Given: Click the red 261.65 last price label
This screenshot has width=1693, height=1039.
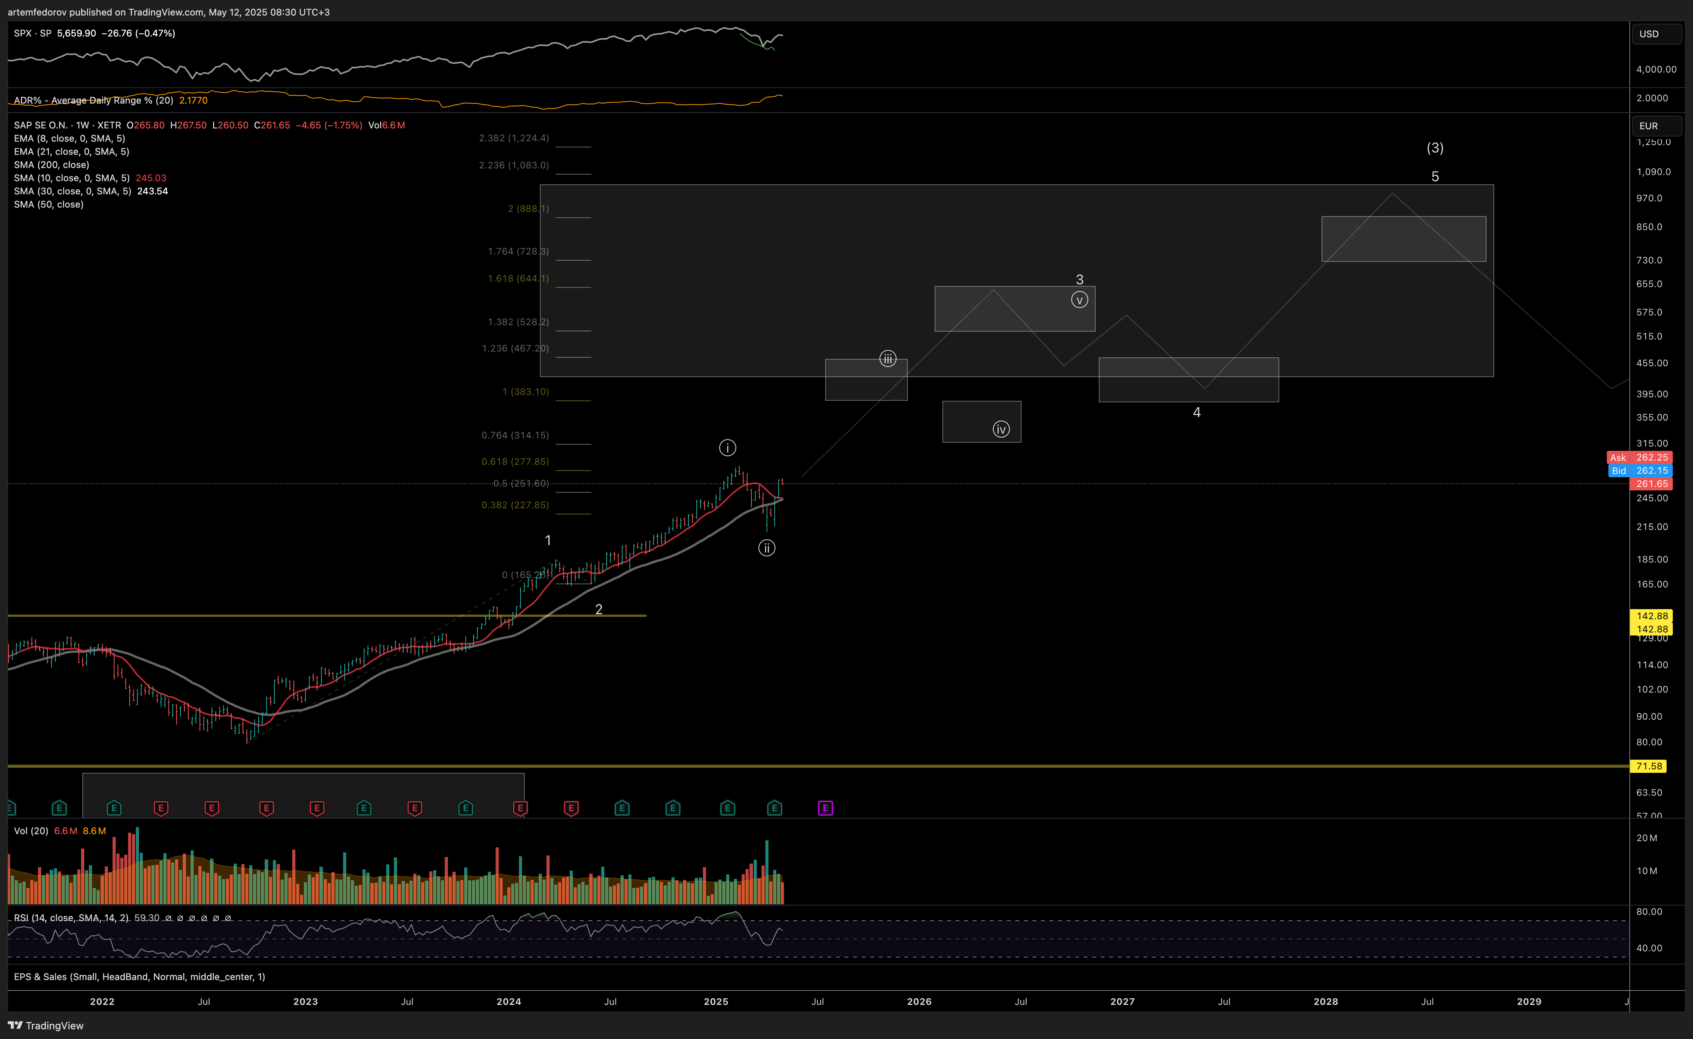Looking at the screenshot, I should 1651,484.
